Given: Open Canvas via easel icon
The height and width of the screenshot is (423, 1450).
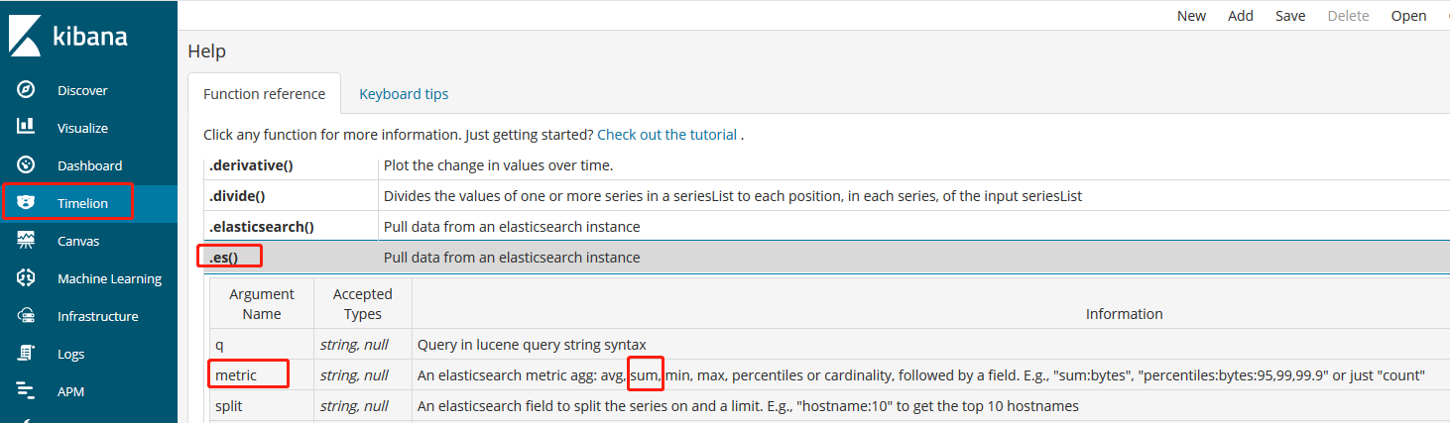Looking at the screenshot, I should pyautogui.click(x=26, y=241).
